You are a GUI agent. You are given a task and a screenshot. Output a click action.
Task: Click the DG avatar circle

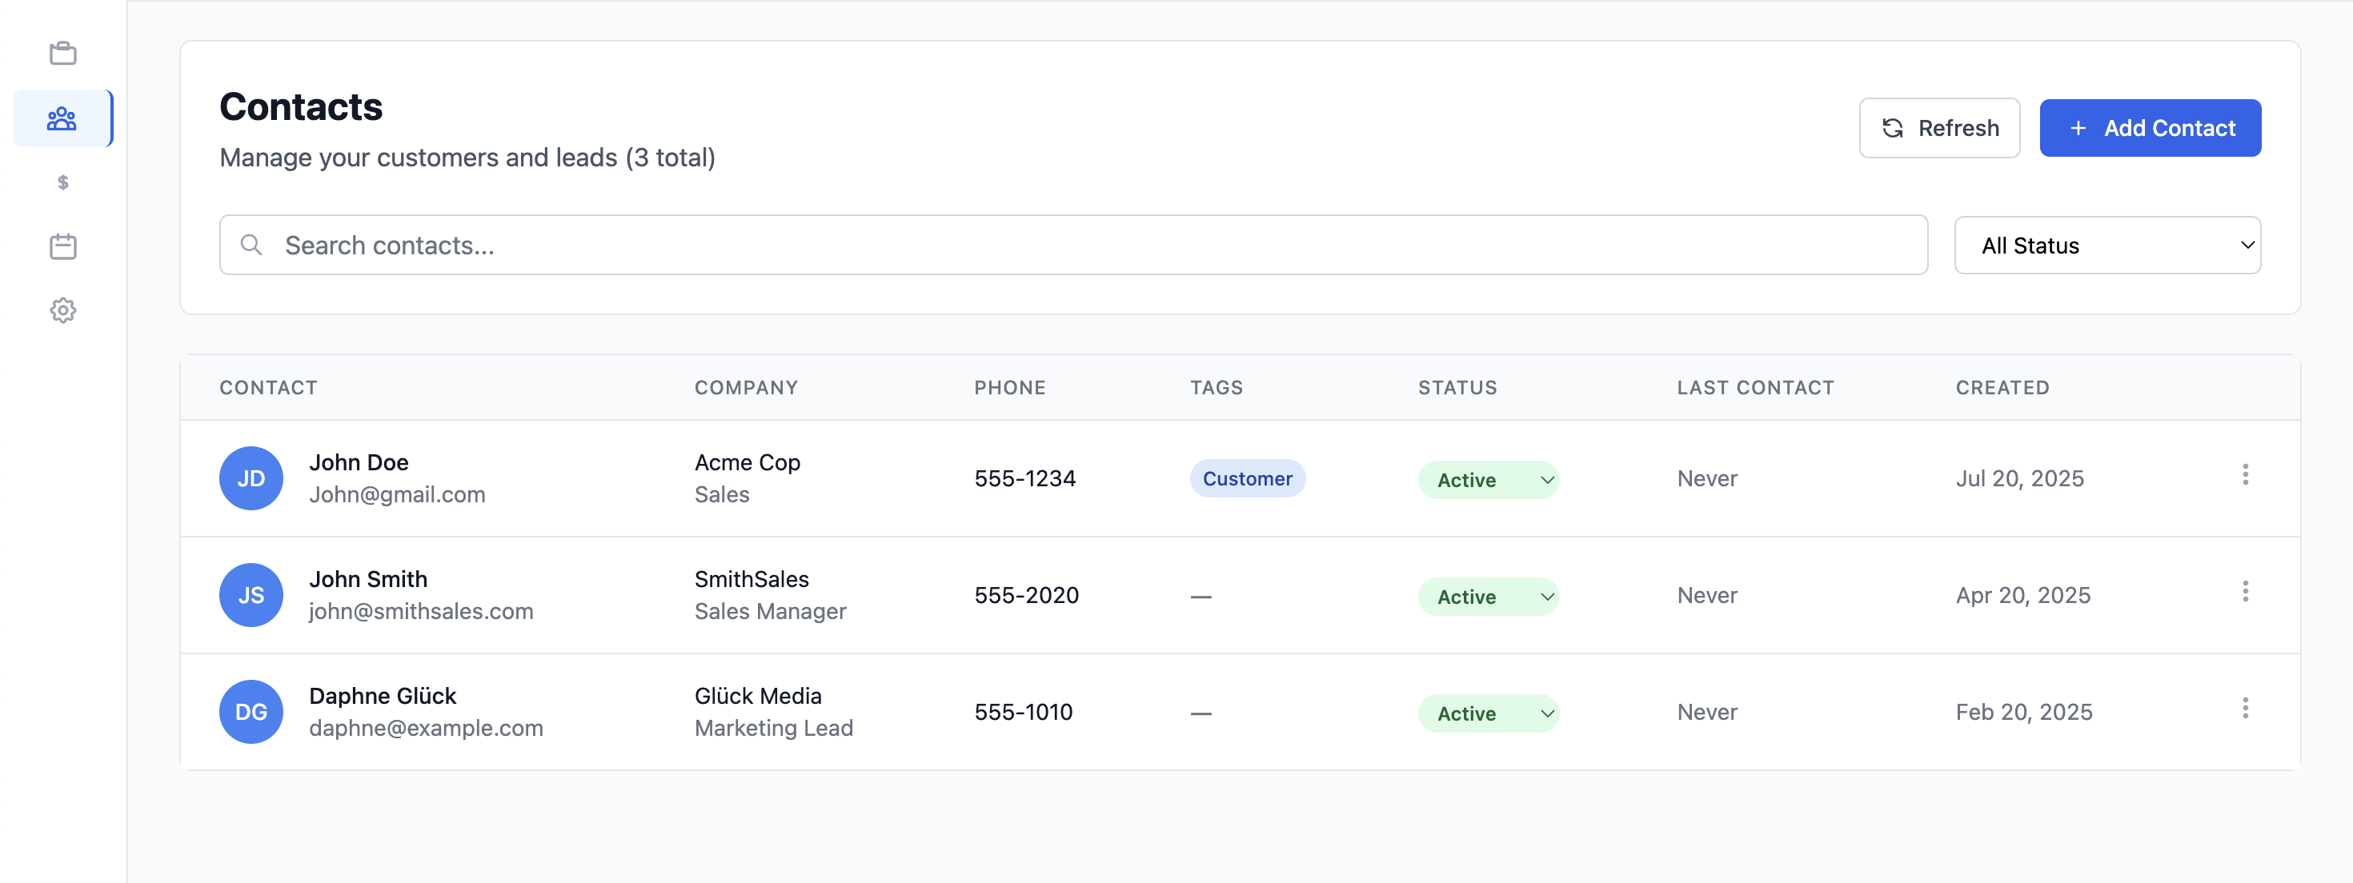(x=251, y=713)
